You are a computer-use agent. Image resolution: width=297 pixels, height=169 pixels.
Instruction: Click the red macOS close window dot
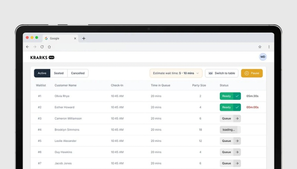click(x=27, y=38)
